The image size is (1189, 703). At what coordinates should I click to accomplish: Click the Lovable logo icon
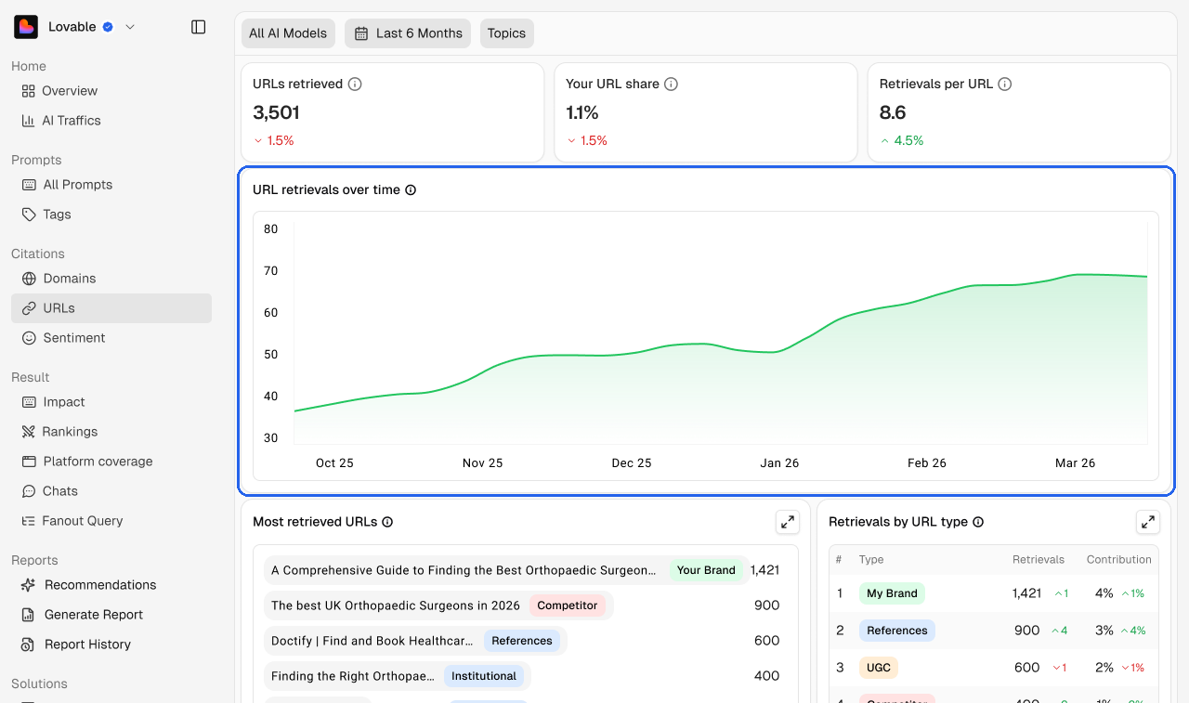pyautogui.click(x=26, y=27)
